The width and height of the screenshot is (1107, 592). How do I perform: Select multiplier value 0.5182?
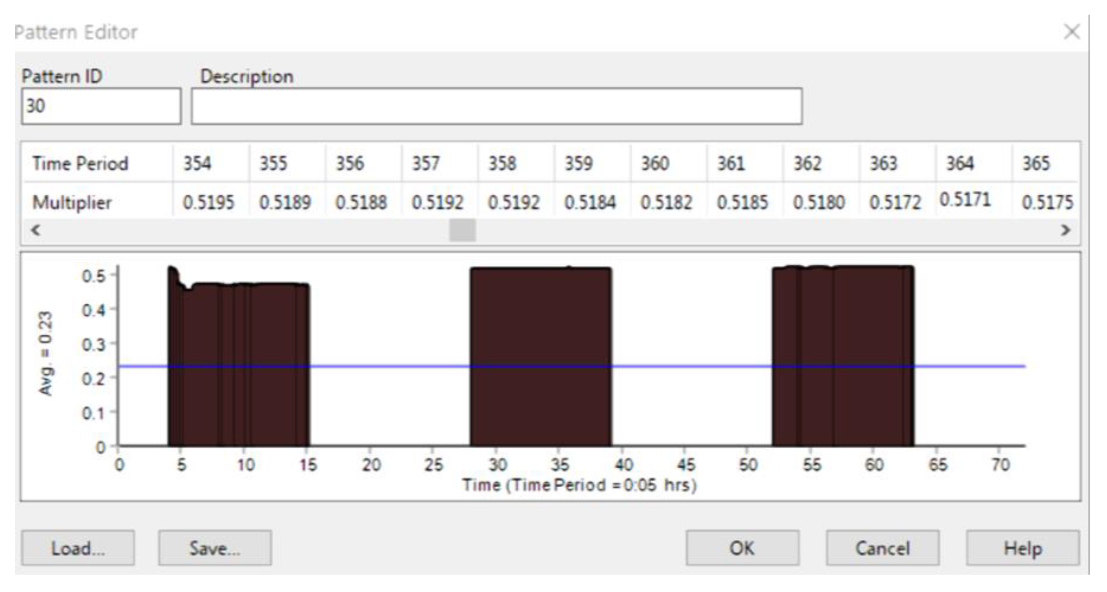pos(667,202)
